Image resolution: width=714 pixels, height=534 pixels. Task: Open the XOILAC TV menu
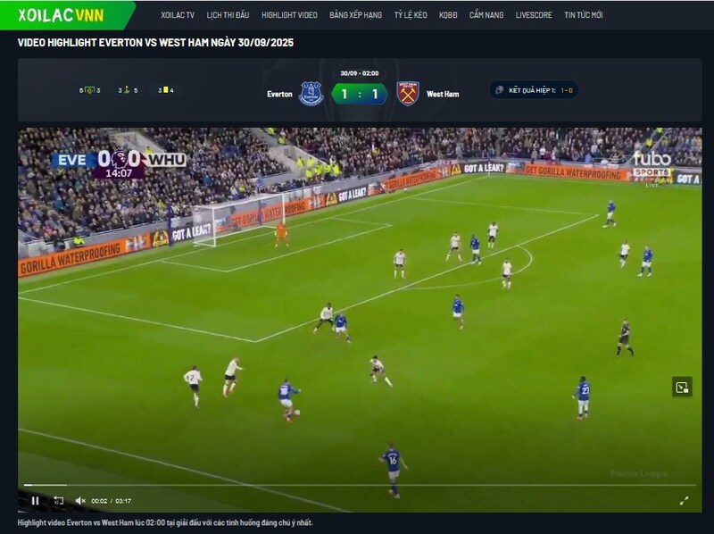tap(178, 15)
